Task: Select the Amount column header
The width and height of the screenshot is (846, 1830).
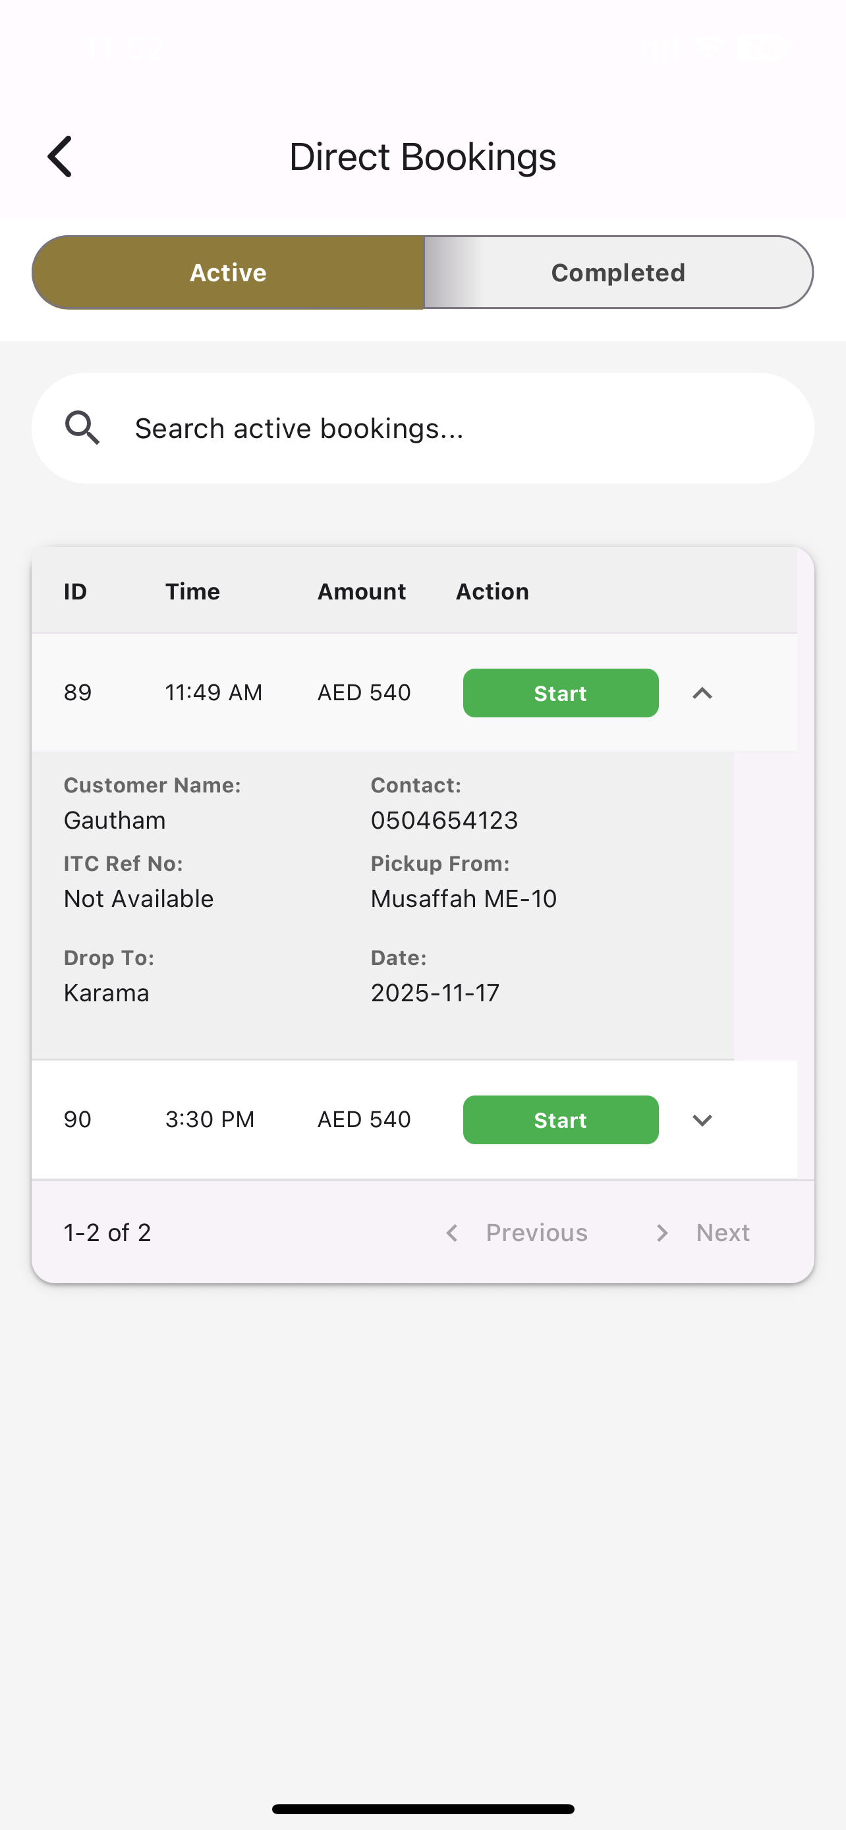Action: point(362,591)
